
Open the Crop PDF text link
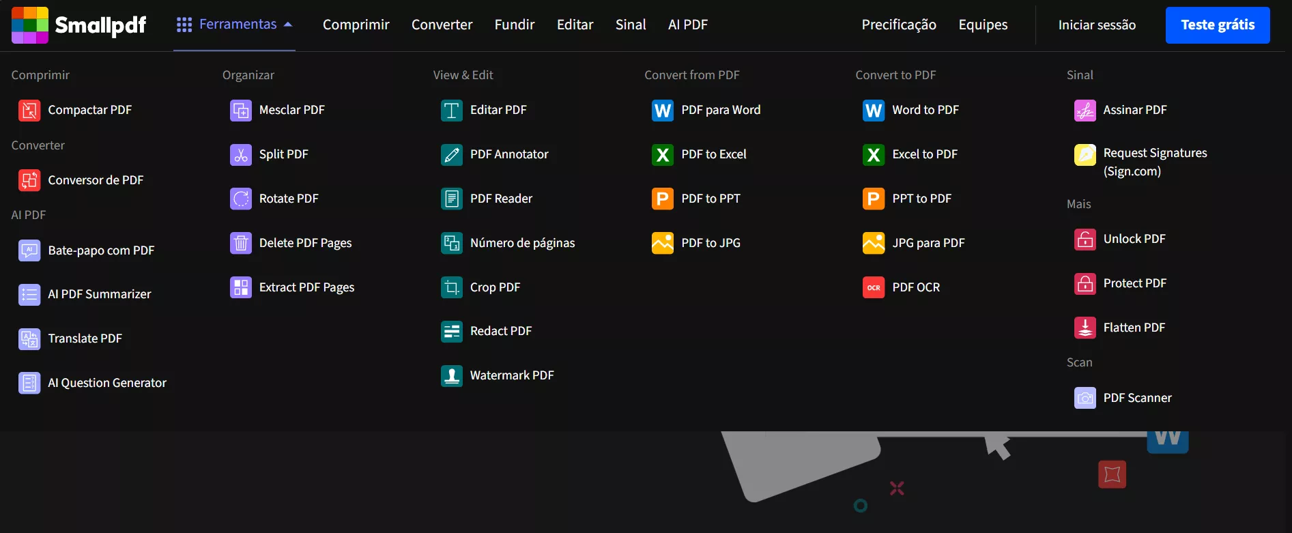tap(495, 287)
